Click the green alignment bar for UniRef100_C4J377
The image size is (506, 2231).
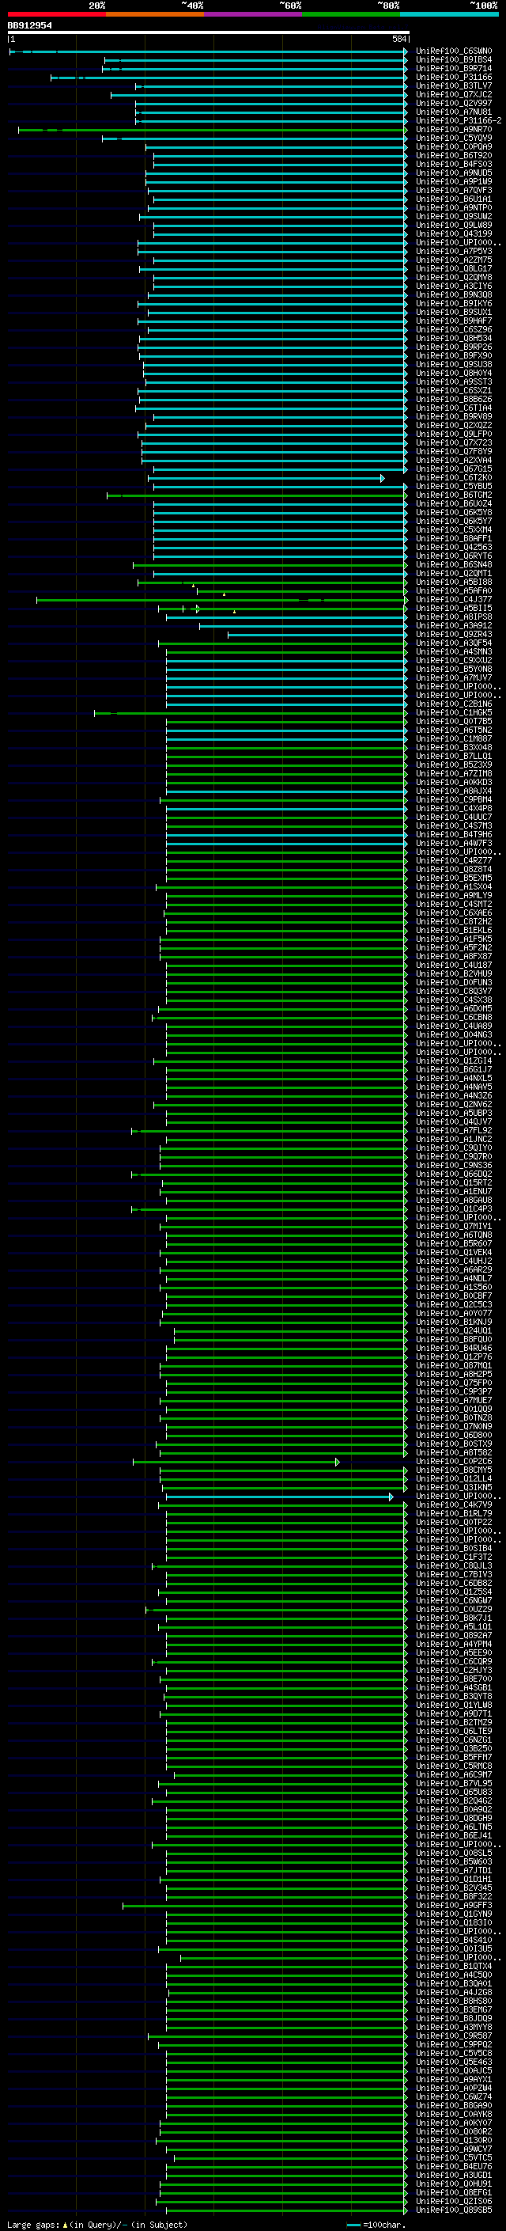click(222, 599)
